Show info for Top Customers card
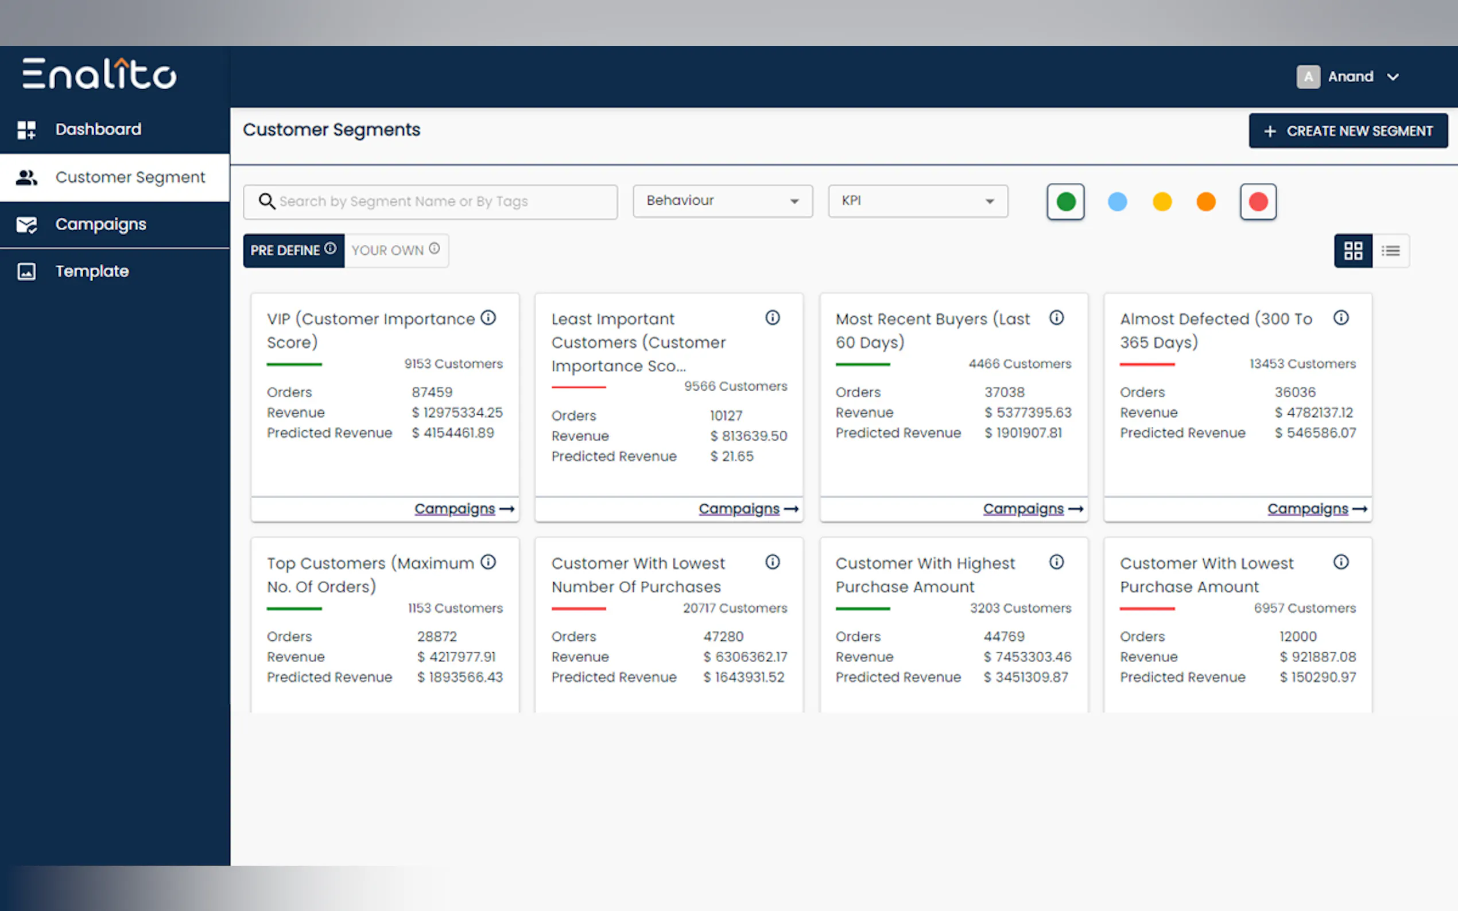The height and width of the screenshot is (911, 1458). [x=488, y=562]
